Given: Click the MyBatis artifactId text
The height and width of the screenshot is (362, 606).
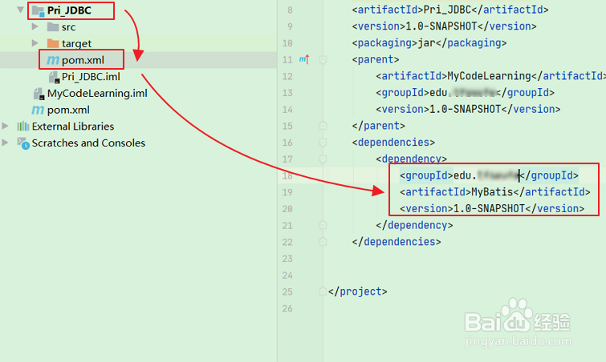Looking at the screenshot, I should pyautogui.click(x=492, y=191).
